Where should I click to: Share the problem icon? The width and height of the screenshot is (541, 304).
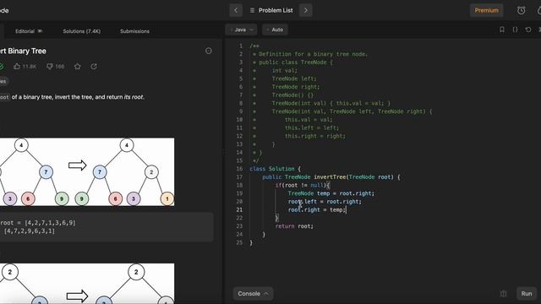pos(94,66)
